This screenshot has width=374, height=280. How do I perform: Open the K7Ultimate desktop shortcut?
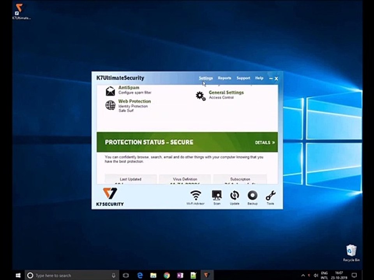21,11
